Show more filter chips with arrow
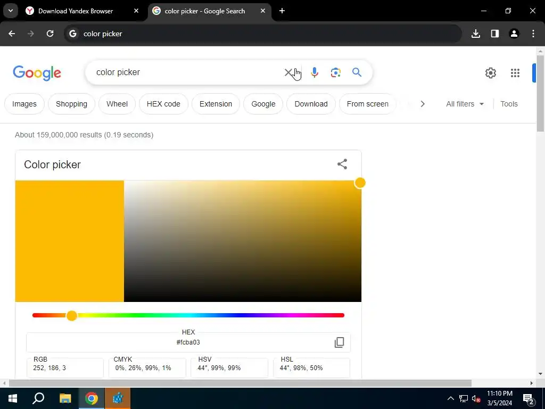 (x=423, y=104)
